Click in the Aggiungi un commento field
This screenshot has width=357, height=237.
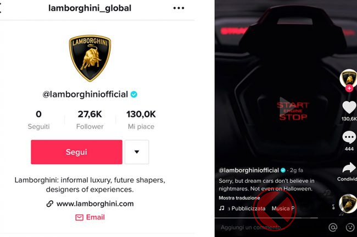point(271,227)
